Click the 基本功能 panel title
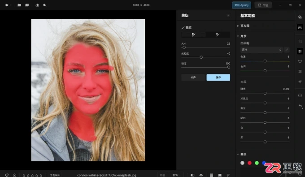The image size is (305, 177). 248,16
